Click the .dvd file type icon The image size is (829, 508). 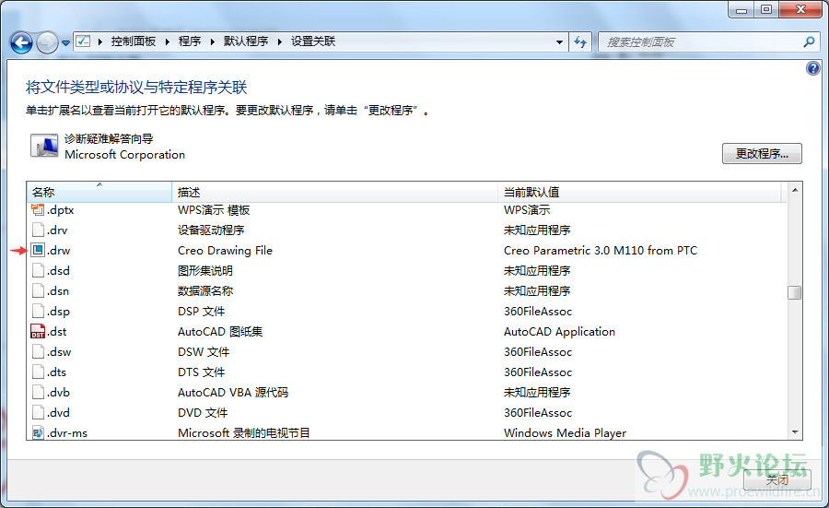click(38, 412)
